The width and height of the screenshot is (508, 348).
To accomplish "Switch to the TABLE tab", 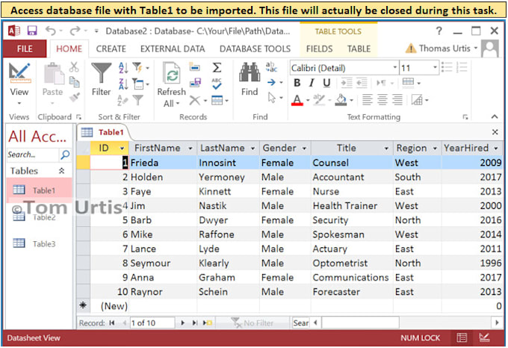I will [x=359, y=49].
